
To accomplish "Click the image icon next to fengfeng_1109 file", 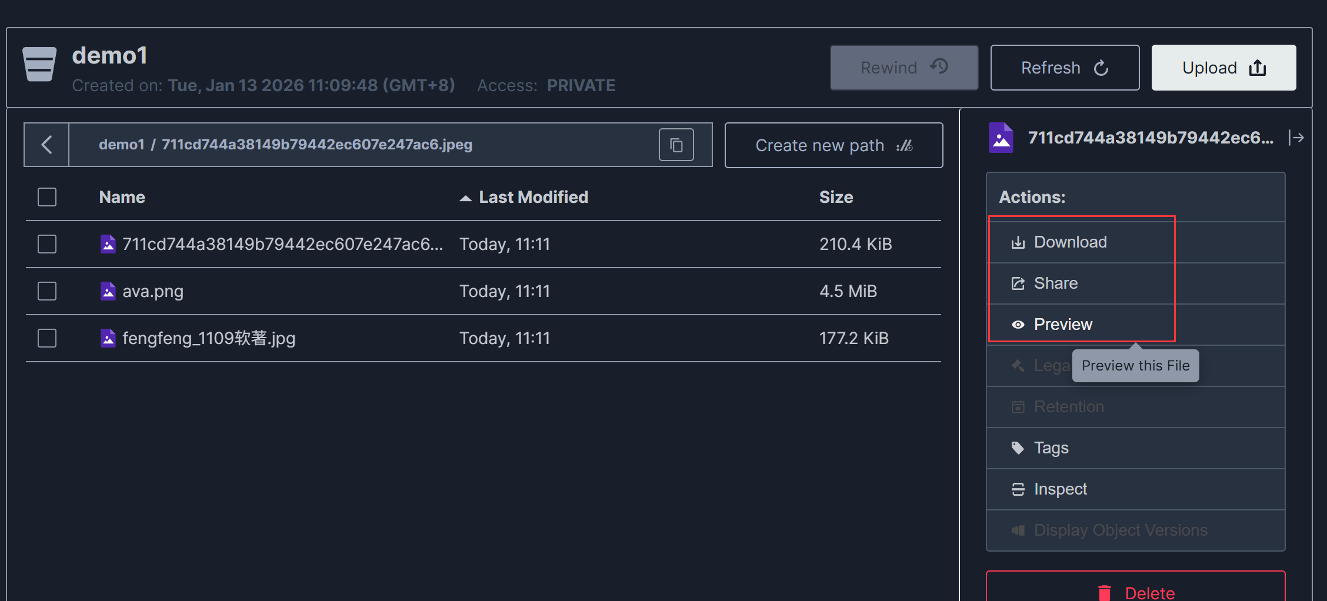I will 108,338.
